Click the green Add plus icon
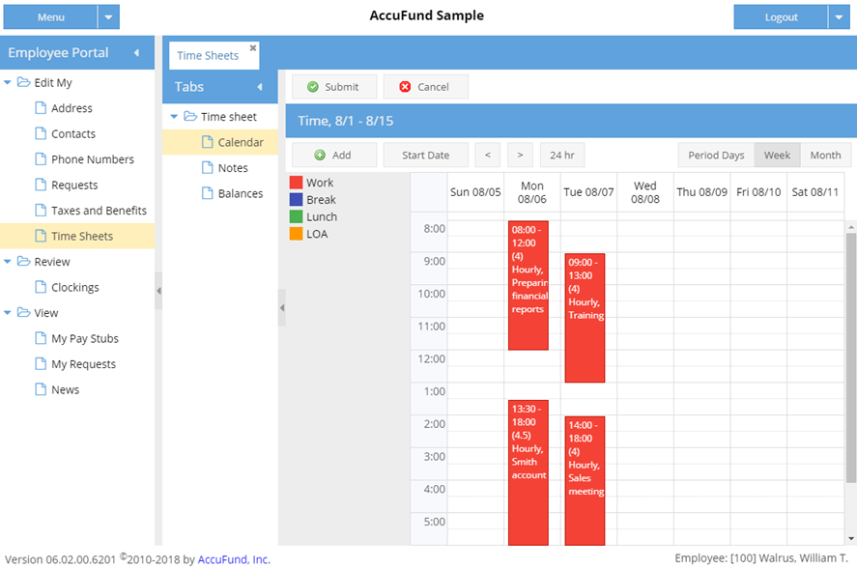The width and height of the screenshot is (857, 570). pyautogui.click(x=320, y=156)
